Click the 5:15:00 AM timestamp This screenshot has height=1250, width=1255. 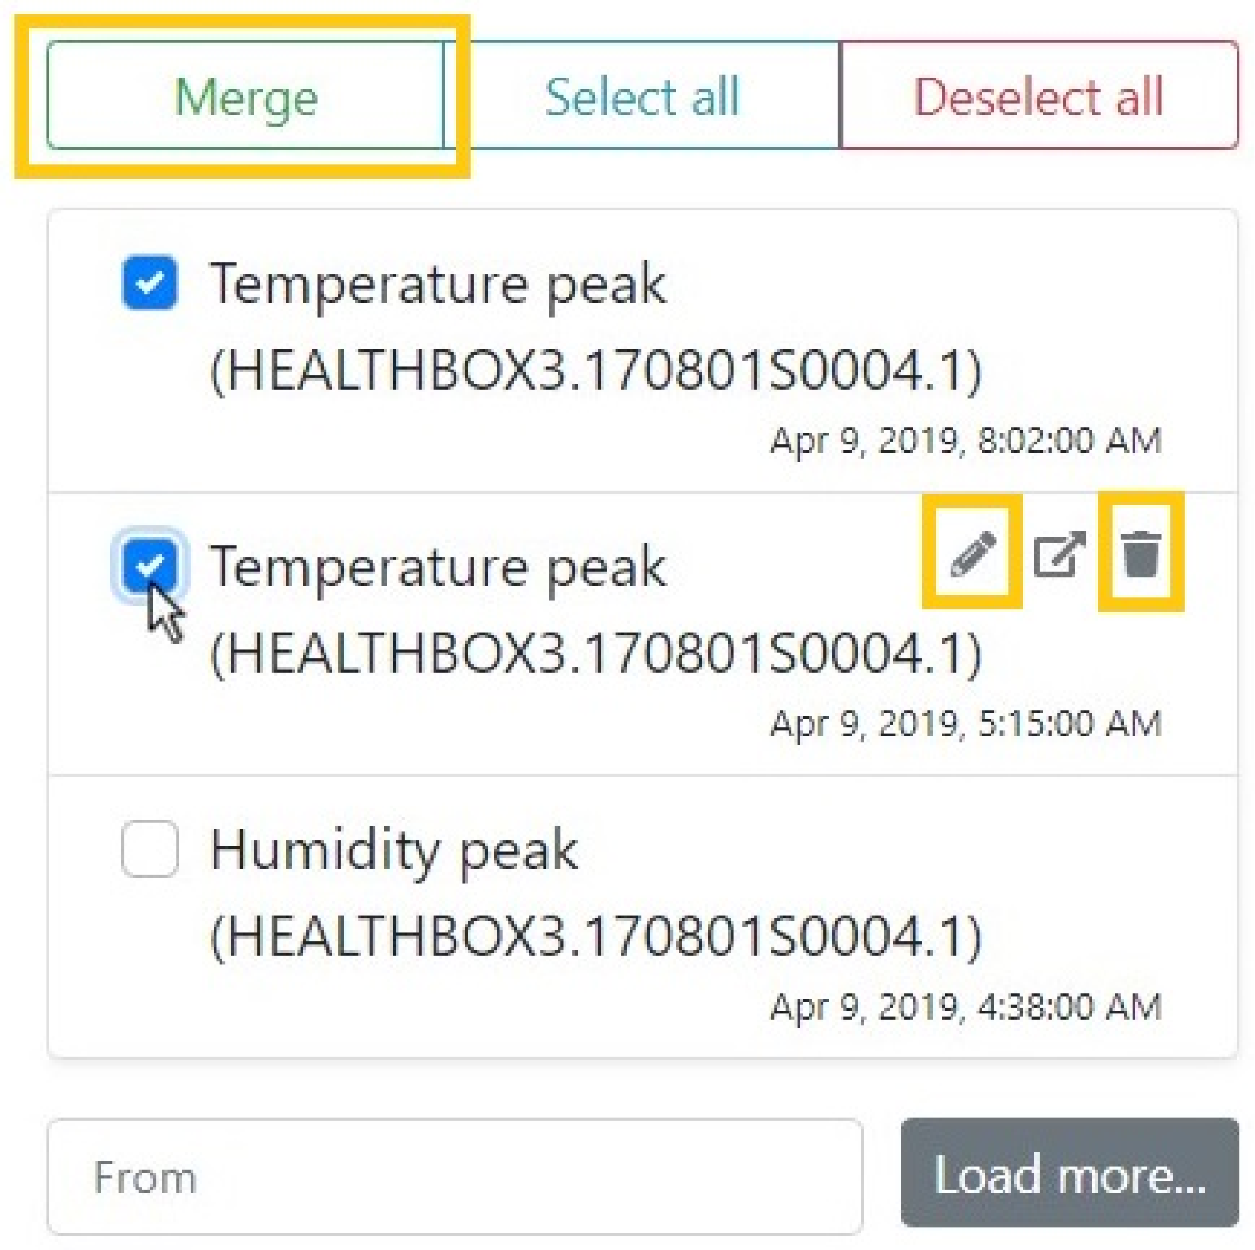tap(965, 723)
